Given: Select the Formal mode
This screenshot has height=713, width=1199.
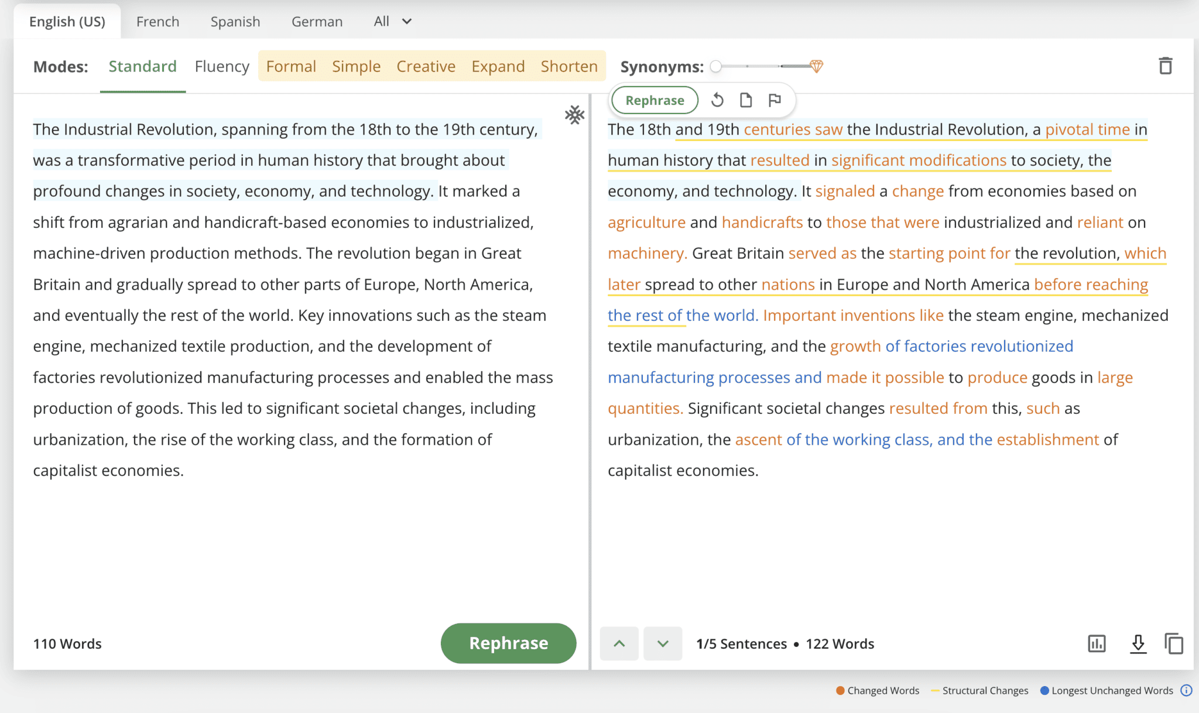Looking at the screenshot, I should (291, 67).
